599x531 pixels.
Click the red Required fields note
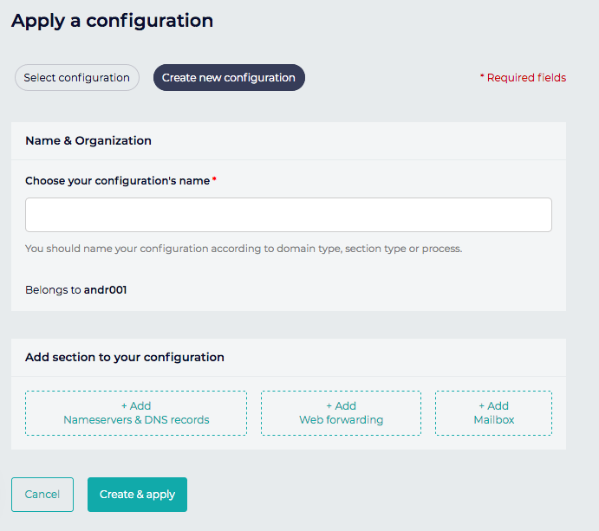523,78
